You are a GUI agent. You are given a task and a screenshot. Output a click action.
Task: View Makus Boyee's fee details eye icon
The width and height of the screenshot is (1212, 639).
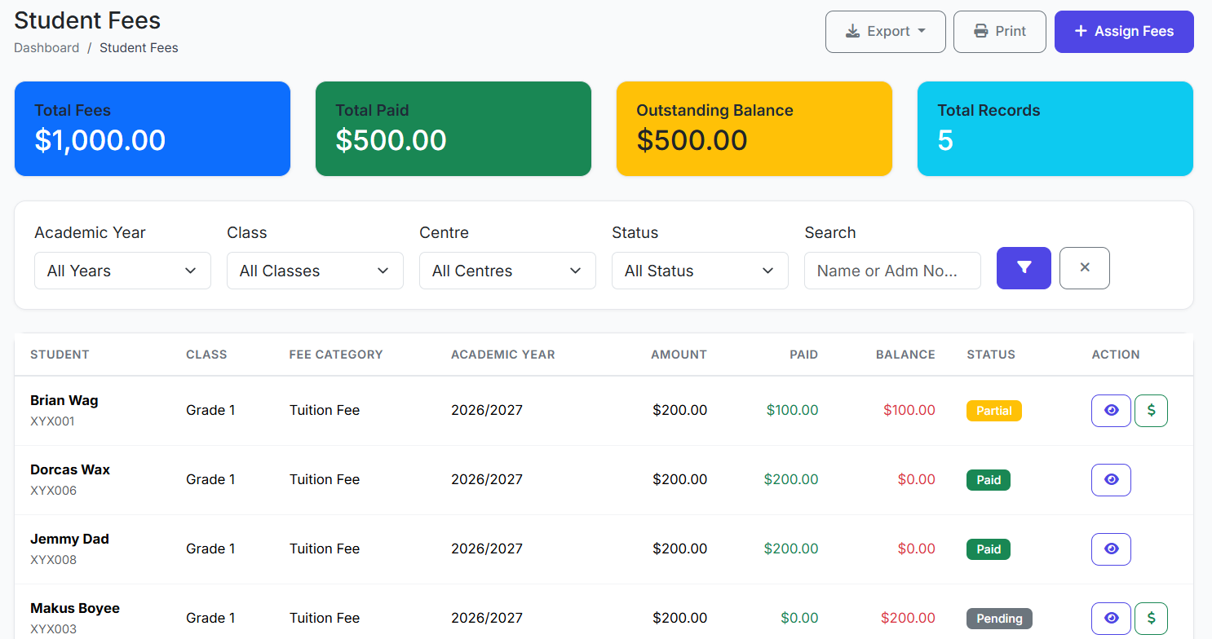coord(1111,619)
